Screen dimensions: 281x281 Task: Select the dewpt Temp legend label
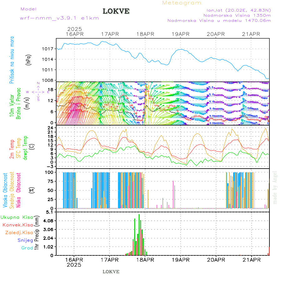coord(25,148)
